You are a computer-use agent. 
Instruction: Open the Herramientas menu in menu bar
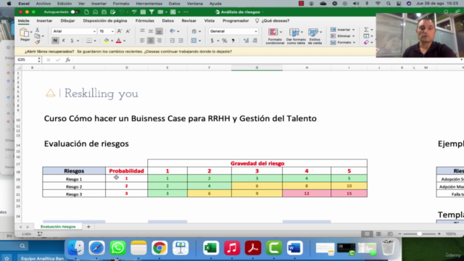point(149,4)
